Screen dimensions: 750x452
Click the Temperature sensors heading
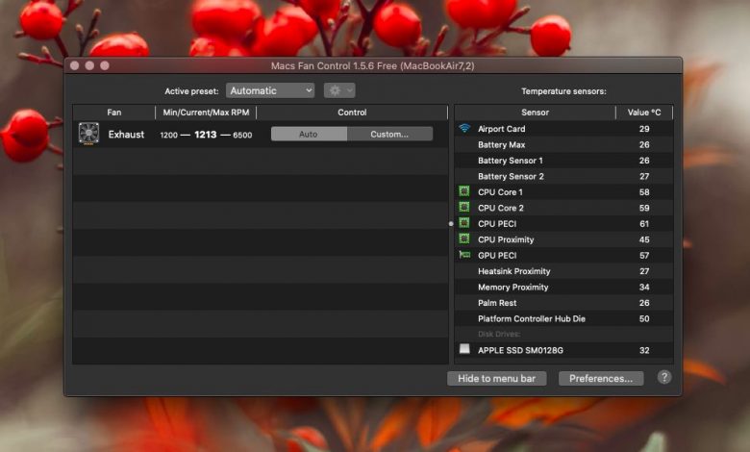[563, 90]
